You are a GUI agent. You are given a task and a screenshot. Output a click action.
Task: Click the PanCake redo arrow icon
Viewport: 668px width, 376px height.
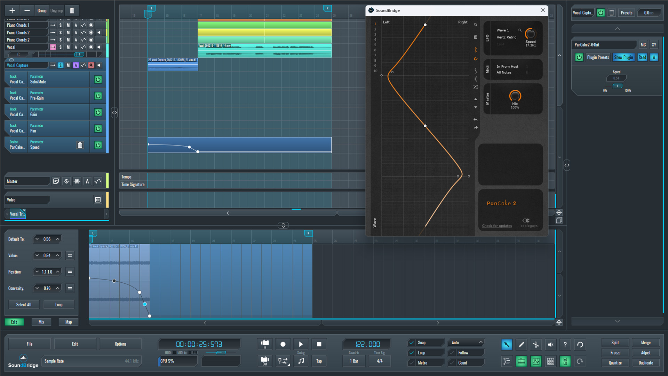pos(476,127)
